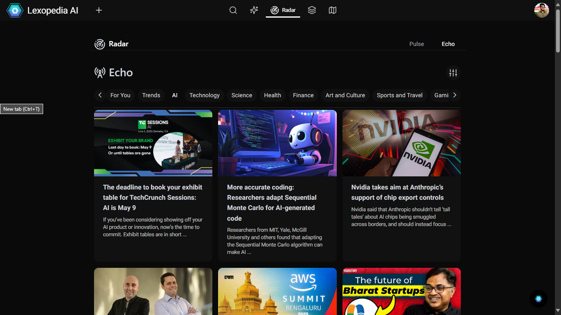The width and height of the screenshot is (561, 315).
Task: Click the text 'If you've been considering showing off'
Action: click(153, 220)
